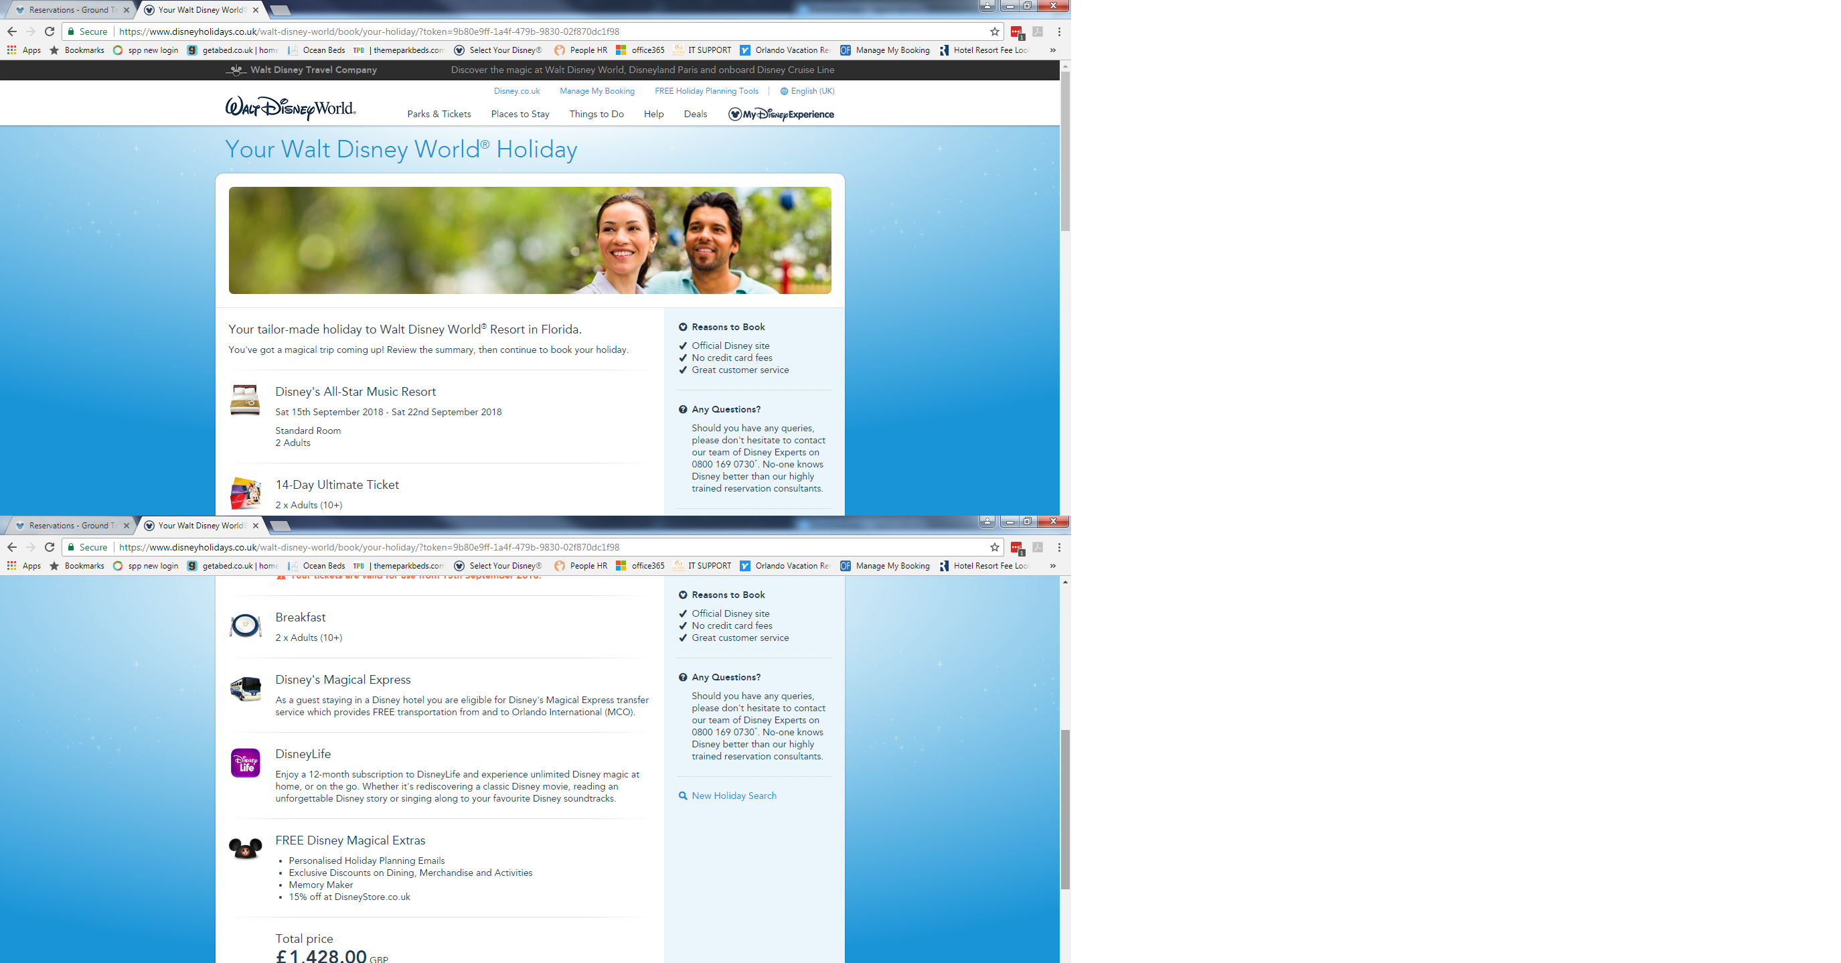Viewport: 1841px width, 963px height.
Task: Click the Help navigation item
Action: tap(653, 115)
